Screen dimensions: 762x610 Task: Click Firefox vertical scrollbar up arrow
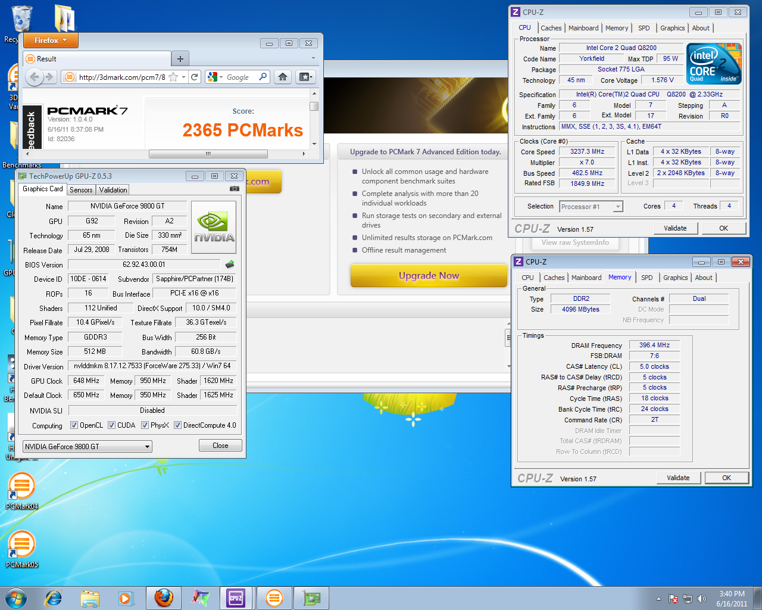[x=314, y=93]
